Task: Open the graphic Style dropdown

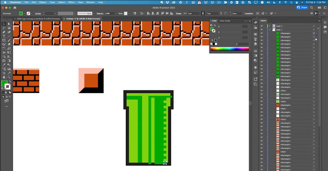Action: (129, 13)
